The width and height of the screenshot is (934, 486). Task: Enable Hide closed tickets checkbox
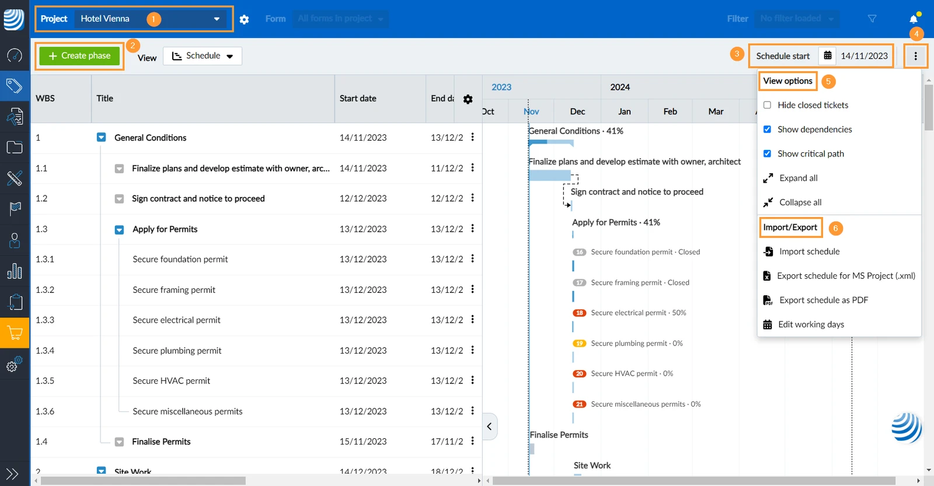click(767, 105)
